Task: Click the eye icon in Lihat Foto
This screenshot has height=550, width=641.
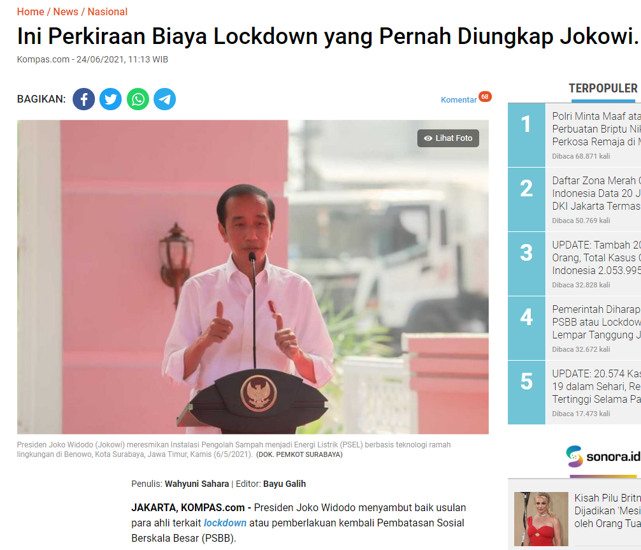Action: pyautogui.click(x=428, y=138)
